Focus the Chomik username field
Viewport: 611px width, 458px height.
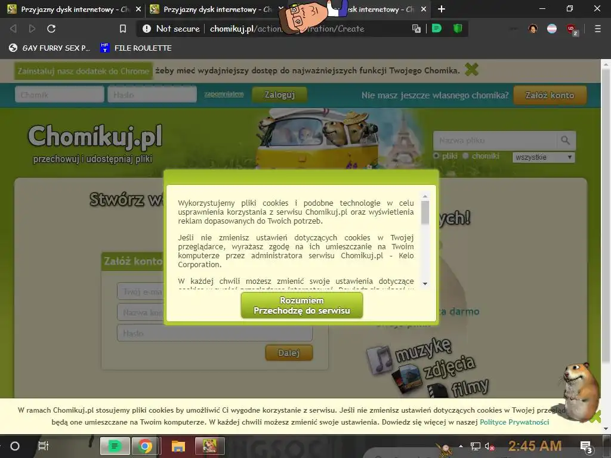(60, 95)
